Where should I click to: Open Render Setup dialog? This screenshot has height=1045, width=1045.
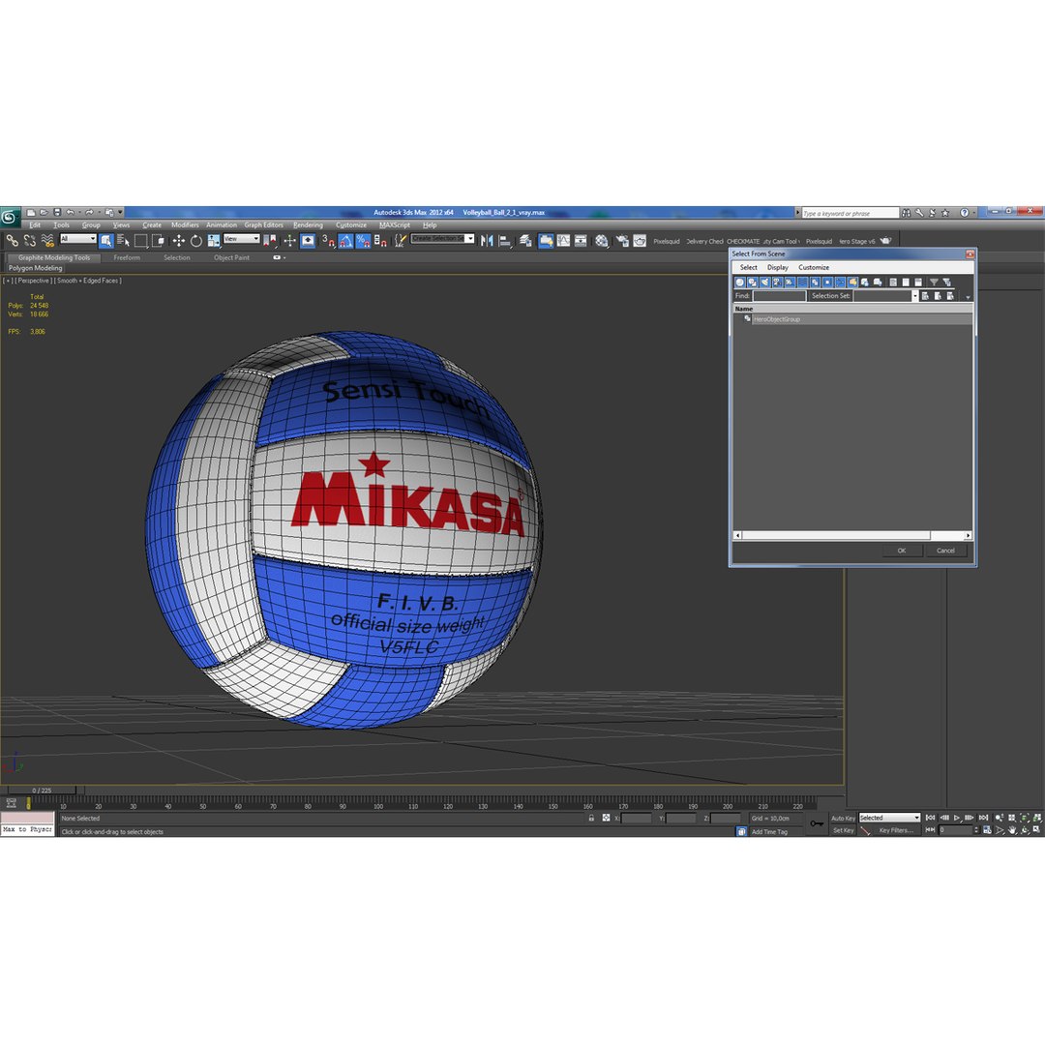coord(622,241)
